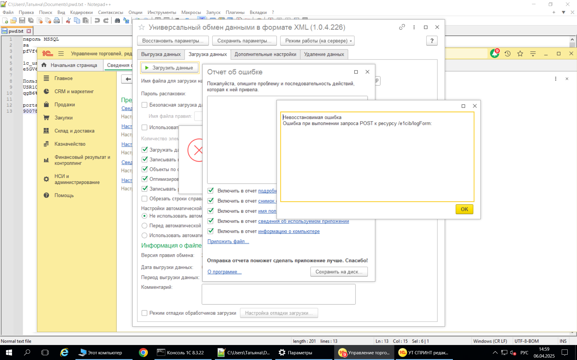Open Task View on the taskbar
This screenshot has height=360, width=577.
[45, 352]
